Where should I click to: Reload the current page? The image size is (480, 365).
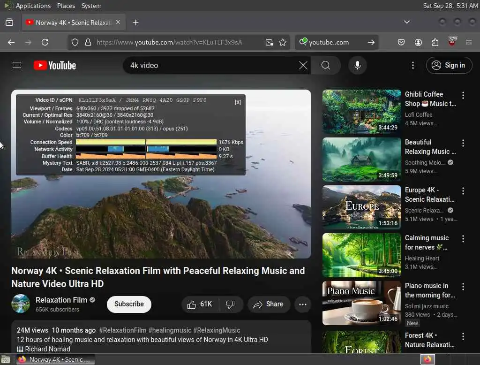pyautogui.click(x=45, y=42)
